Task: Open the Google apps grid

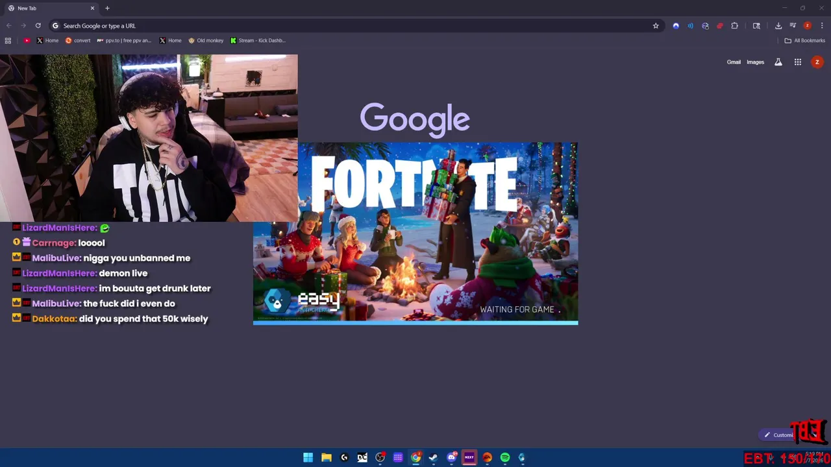Action: click(x=798, y=62)
